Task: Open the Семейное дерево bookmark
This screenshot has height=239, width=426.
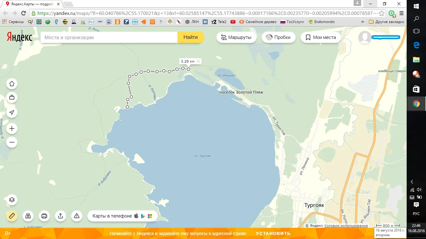Action: 258,22
